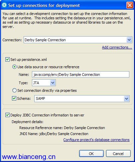Screen dimensions: 135x162
Task: Open the SAMP schema dropdown arrow
Action: (126, 98)
